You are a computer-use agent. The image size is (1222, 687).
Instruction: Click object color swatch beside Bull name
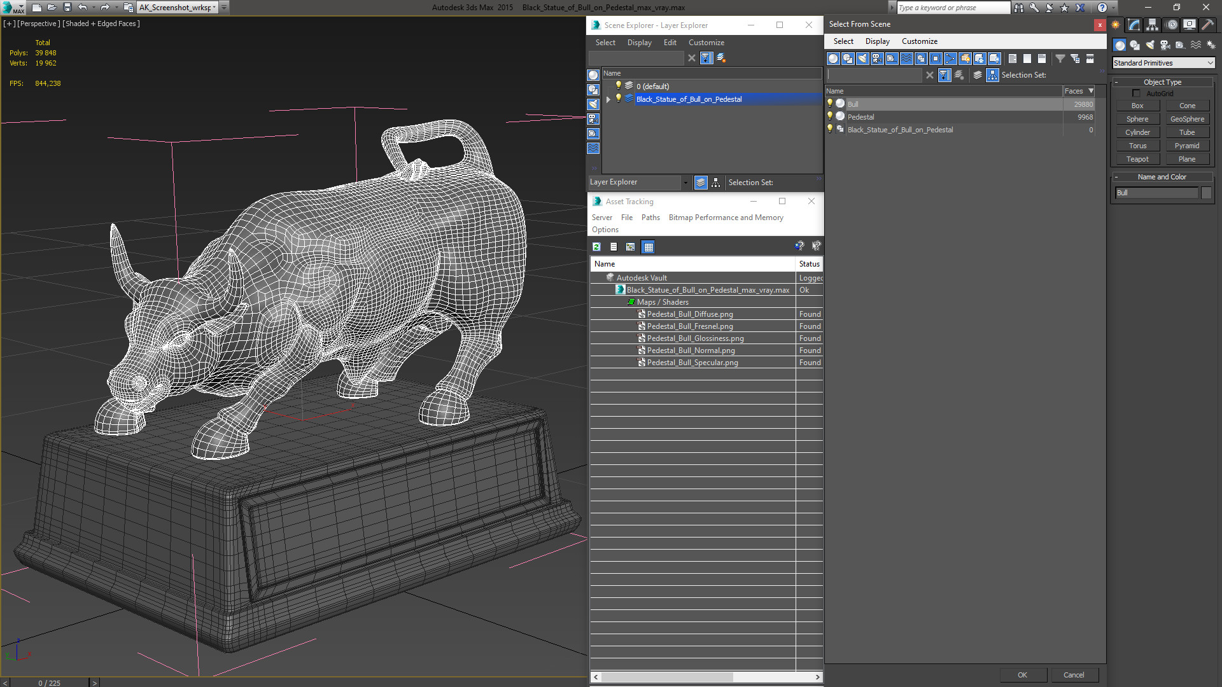point(1206,193)
